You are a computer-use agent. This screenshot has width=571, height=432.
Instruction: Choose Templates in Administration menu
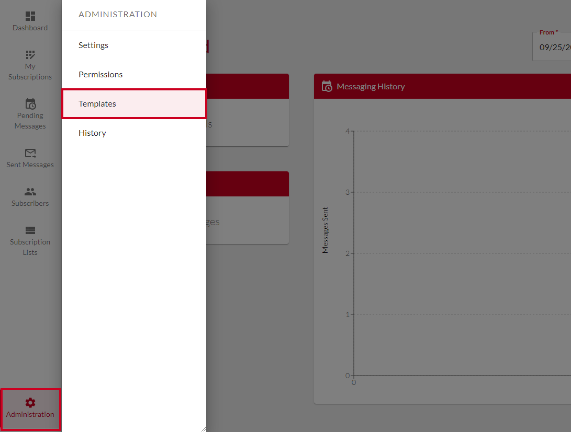click(134, 103)
